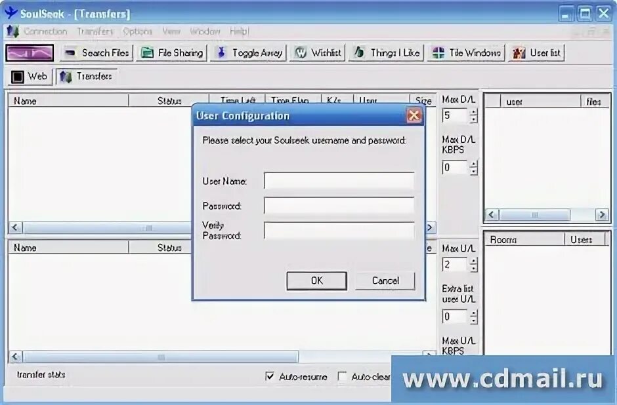This screenshot has height=405, width=617.
Task: Toggle the Auto-clear checkbox
Action: 343,376
